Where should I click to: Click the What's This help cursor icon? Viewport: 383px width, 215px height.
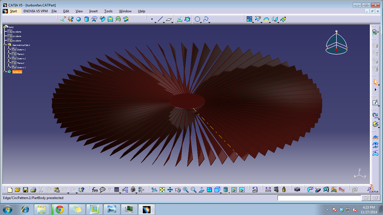81,190
